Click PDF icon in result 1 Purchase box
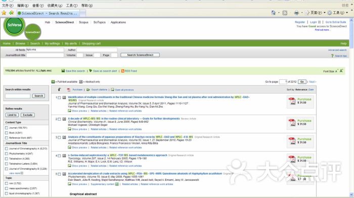The width and height of the screenshot is (354, 198). [292, 101]
